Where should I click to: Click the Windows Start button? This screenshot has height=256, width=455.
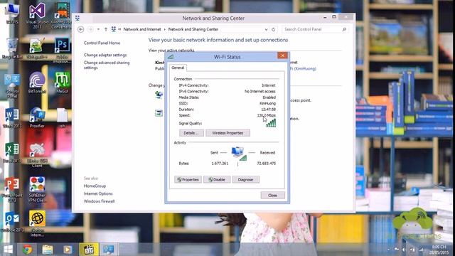pos(8,250)
